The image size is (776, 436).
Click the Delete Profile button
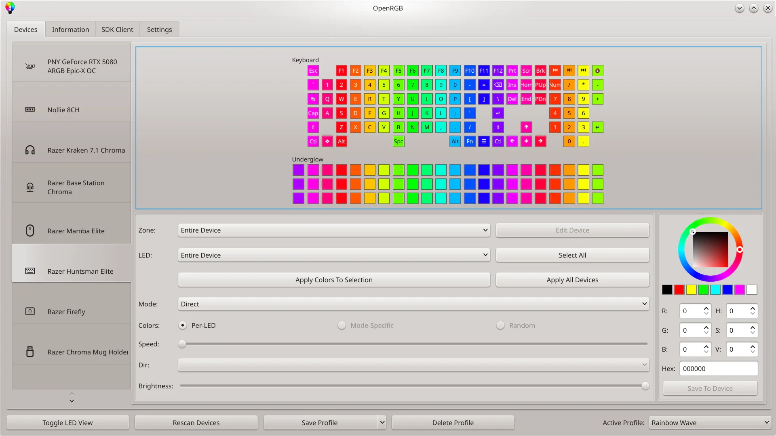pyautogui.click(x=453, y=423)
